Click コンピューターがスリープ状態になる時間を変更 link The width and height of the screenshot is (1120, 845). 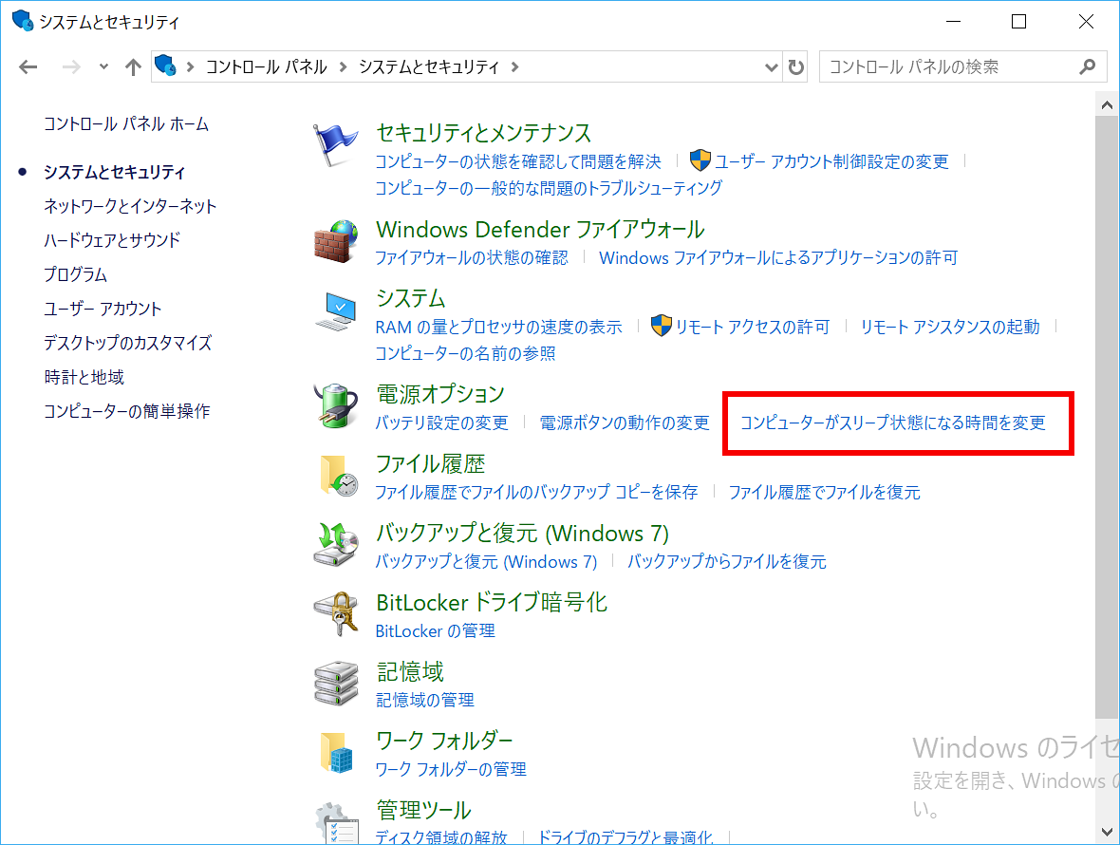pos(893,422)
